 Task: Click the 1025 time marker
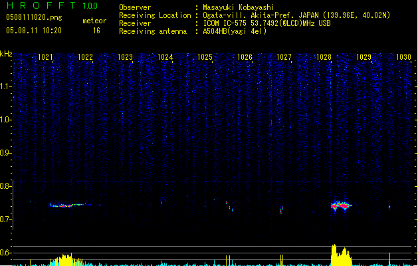[x=205, y=57]
